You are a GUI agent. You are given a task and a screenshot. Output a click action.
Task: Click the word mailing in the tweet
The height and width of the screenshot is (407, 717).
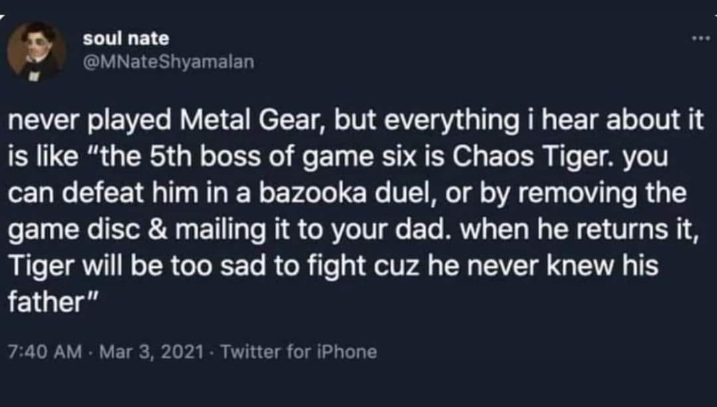point(221,231)
